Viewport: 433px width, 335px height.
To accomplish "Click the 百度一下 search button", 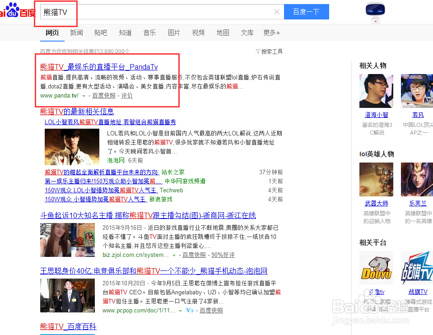I will [306, 12].
